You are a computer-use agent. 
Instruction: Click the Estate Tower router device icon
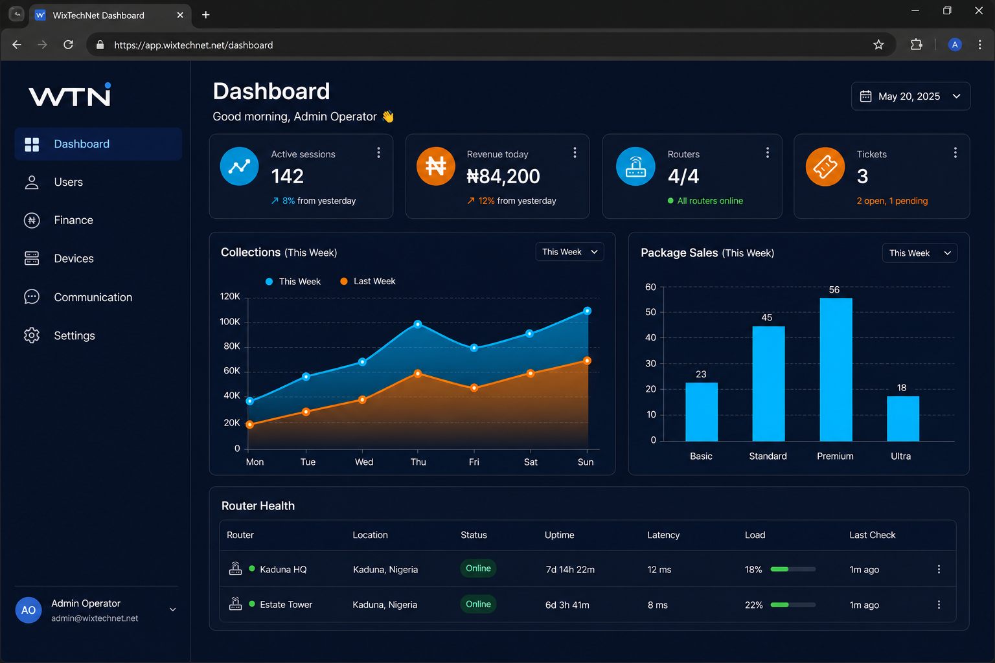[235, 603]
